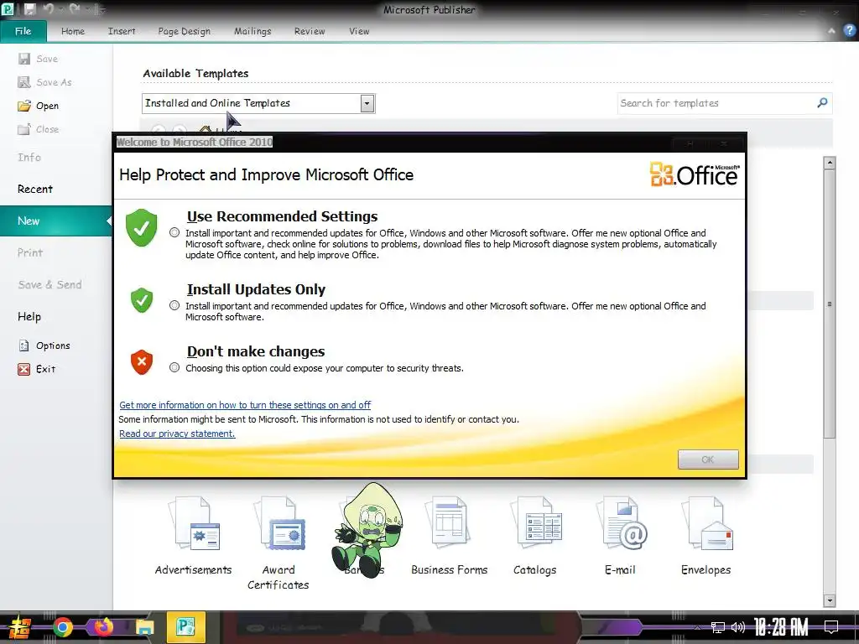This screenshot has width=859, height=644.
Task: Switch to the View tab
Action: click(359, 31)
